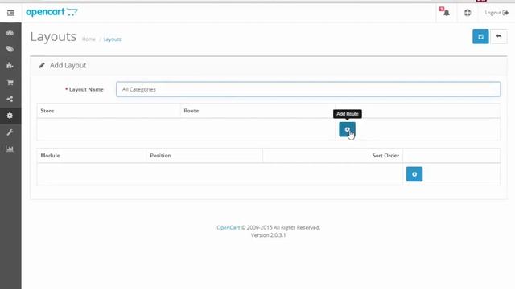Open the Reports chart sidebar icon
The height and width of the screenshot is (289, 515).
point(10,149)
